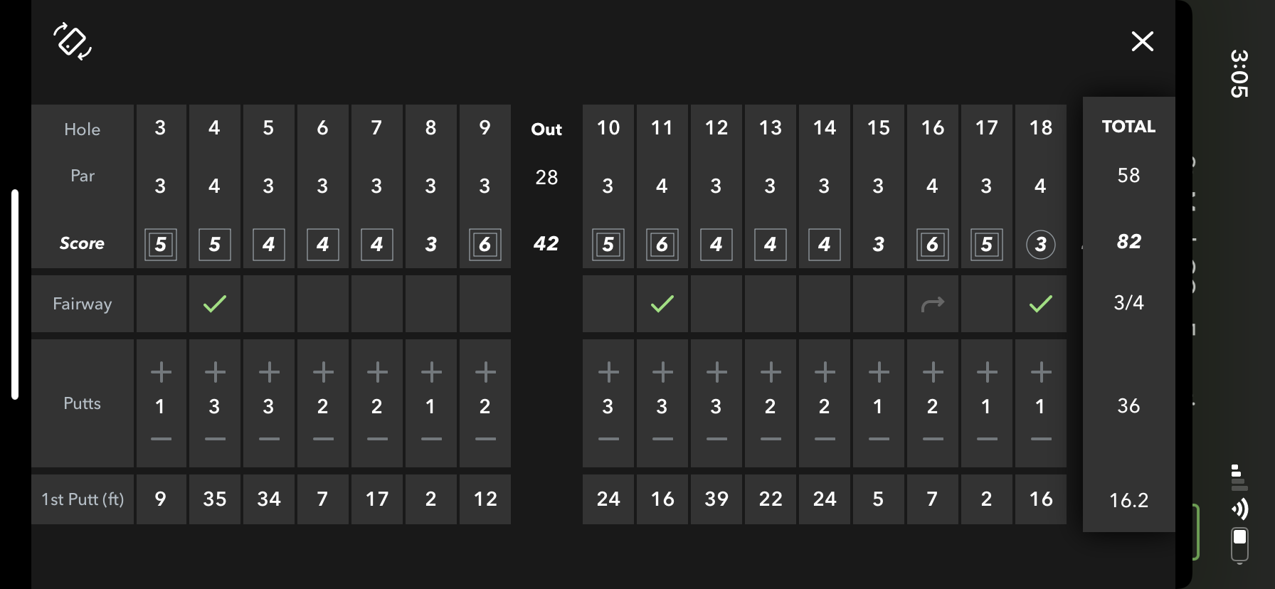Edit first putt distance for hole 5
Image resolution: width=1275 pixels, height=589 pixels.
269,499
